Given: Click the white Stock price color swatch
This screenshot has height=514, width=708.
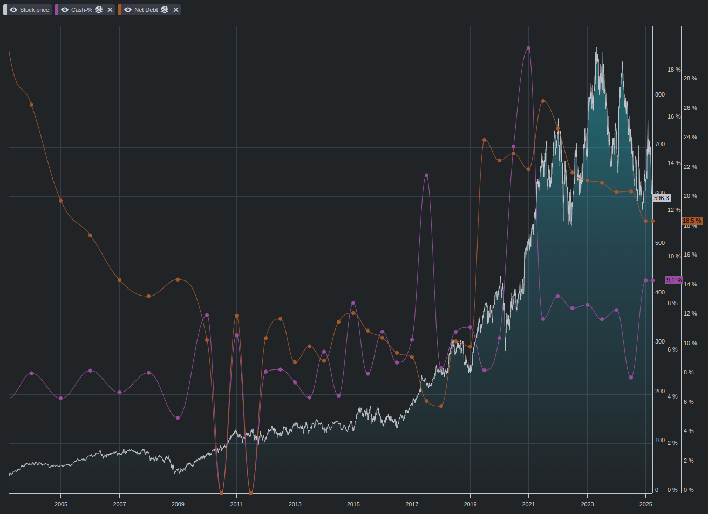Looking at the screenshot, I should pos(5,10).
